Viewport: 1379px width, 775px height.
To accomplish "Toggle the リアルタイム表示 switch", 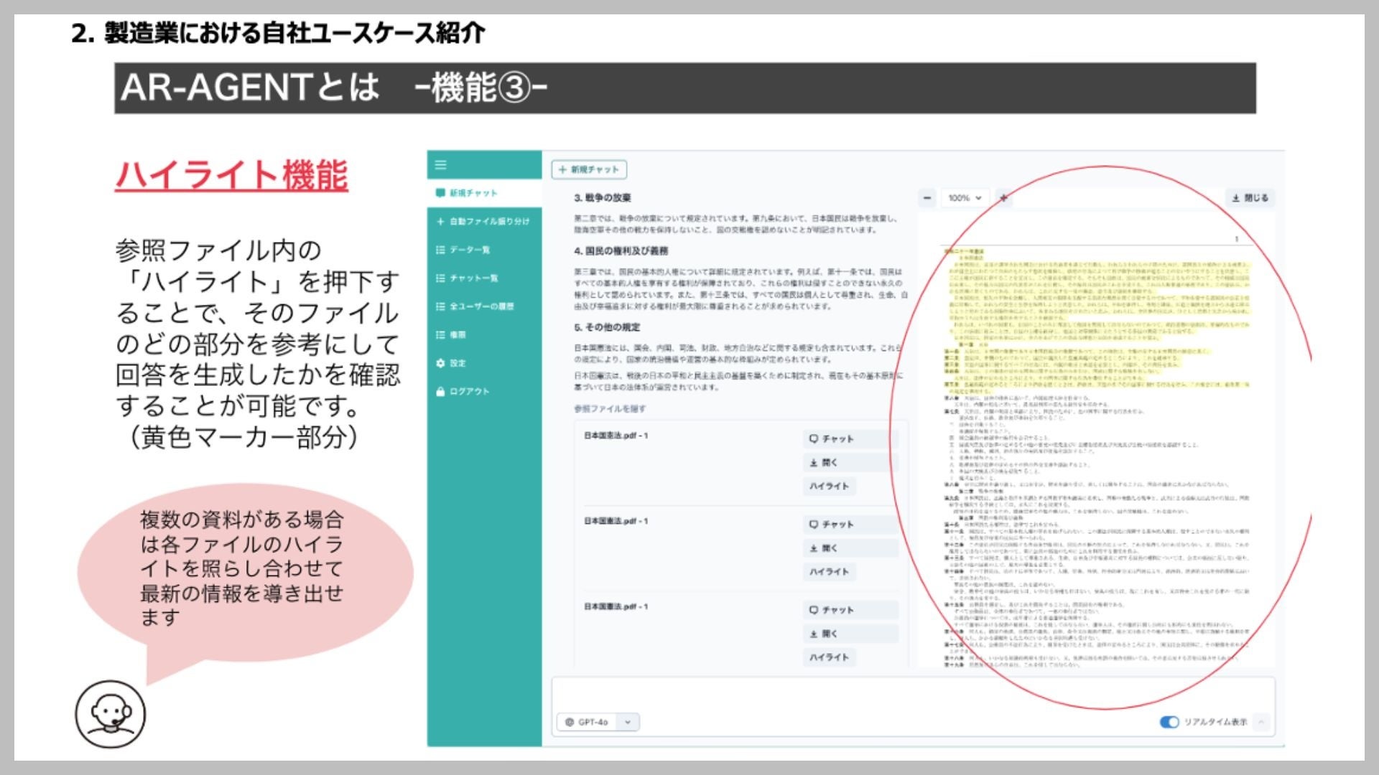I will click(x=1169, y=722).
